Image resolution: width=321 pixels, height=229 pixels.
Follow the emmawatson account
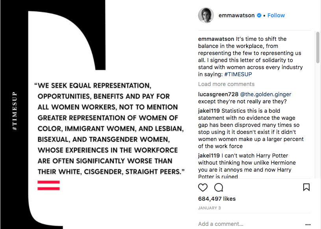click(276, 15)
